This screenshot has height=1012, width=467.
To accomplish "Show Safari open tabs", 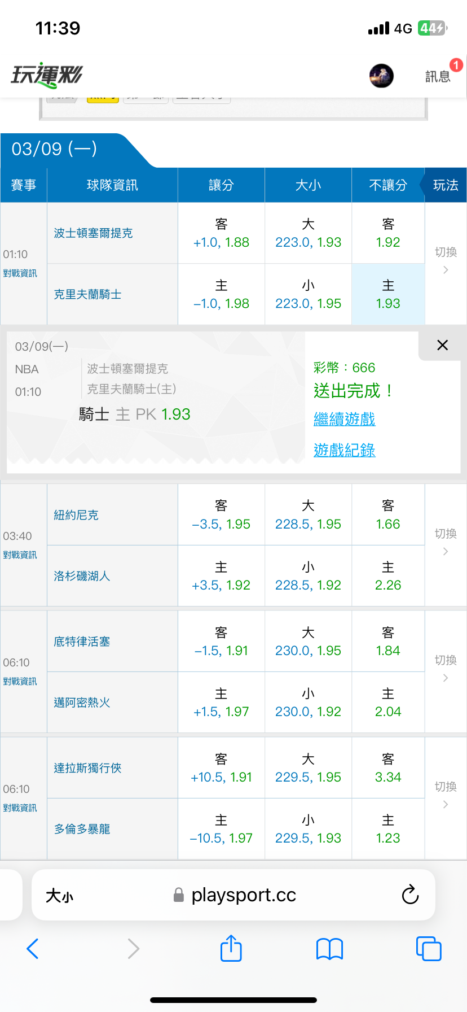I will pos(429,949).
